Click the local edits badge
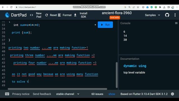The image size is (179, 101). click(115, 17)
